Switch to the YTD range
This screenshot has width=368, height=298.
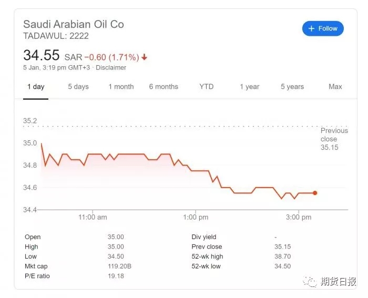(207, 87)
